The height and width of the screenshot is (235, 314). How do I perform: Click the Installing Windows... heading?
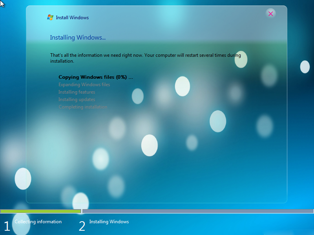tap(78, 37)
